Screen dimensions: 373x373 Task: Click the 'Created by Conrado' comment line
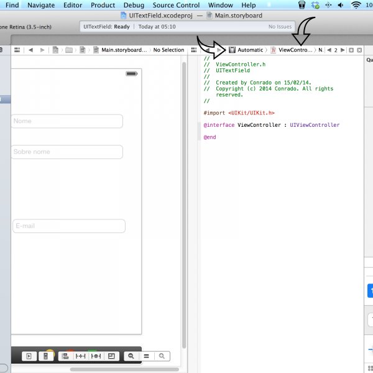click(257, 83)
